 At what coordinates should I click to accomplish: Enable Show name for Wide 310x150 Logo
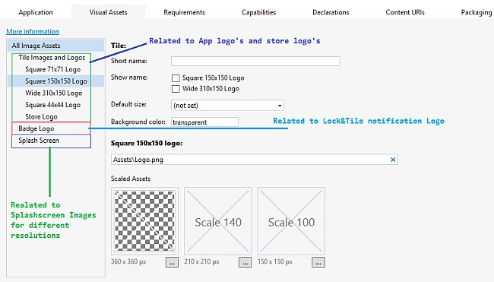[176, 89]
